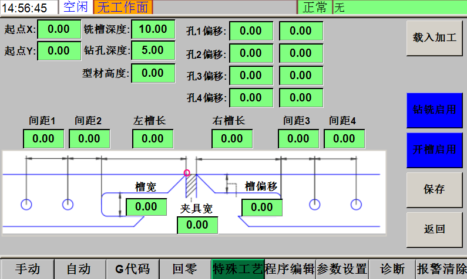Click the 钻孔深度 field showing 5.00
The height and width of the screenshot is (279, 467).
(153, 50)
